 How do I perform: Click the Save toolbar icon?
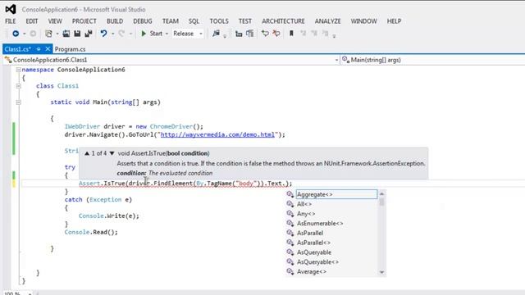pos(77,34)
